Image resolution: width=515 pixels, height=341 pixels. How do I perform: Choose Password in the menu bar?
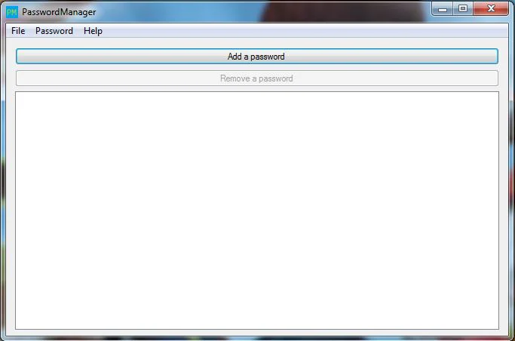[54, 31]
